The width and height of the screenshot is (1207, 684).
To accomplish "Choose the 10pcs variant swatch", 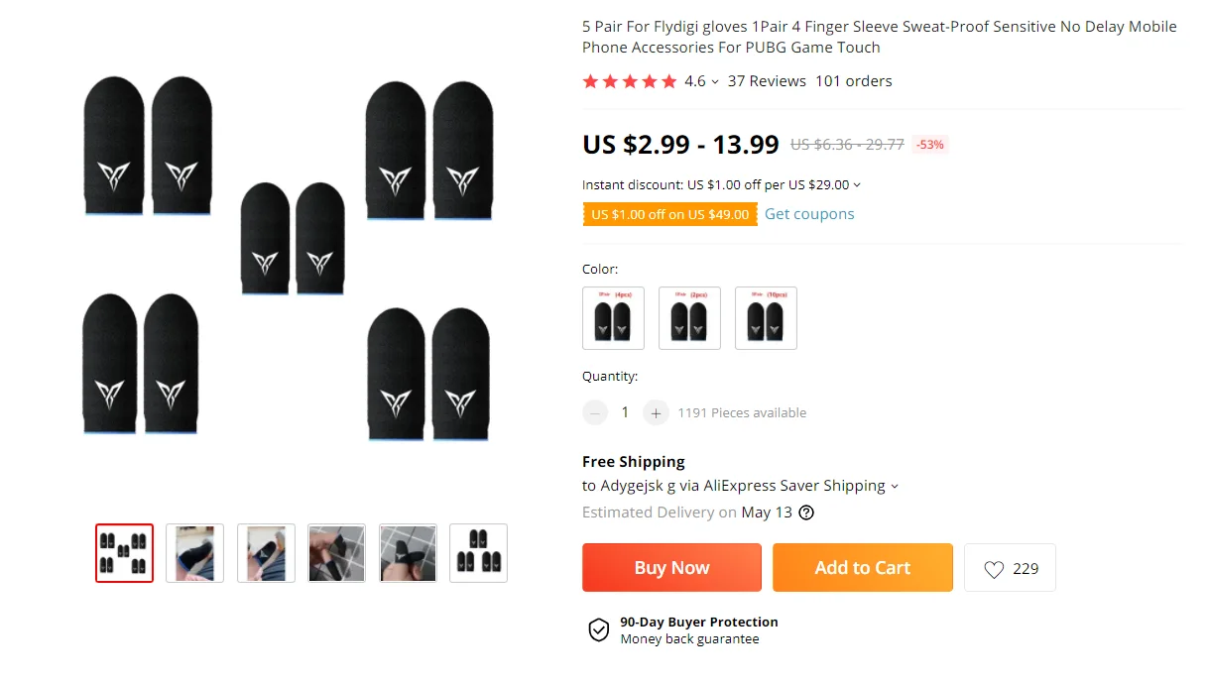I will (766, 318).
